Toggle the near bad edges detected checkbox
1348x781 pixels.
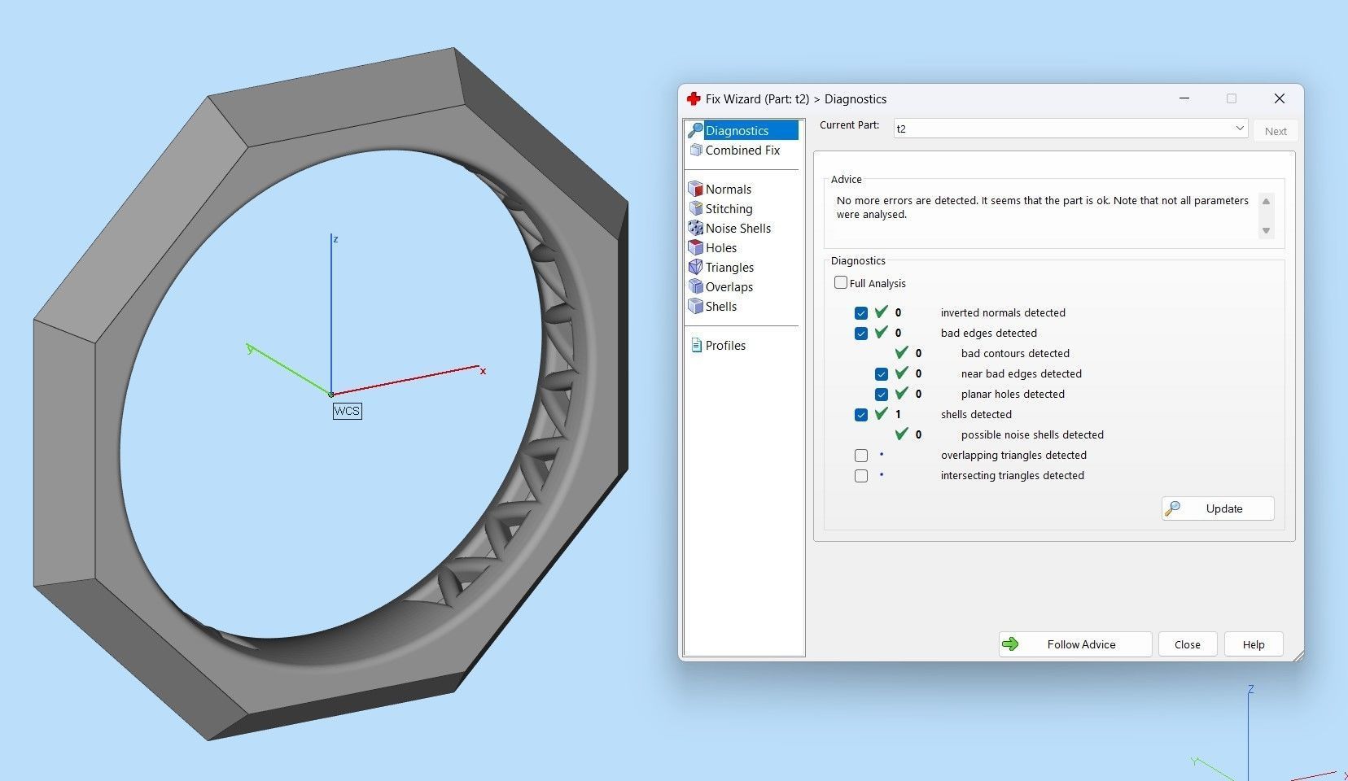pyautogui.click(x=882, y=374)
